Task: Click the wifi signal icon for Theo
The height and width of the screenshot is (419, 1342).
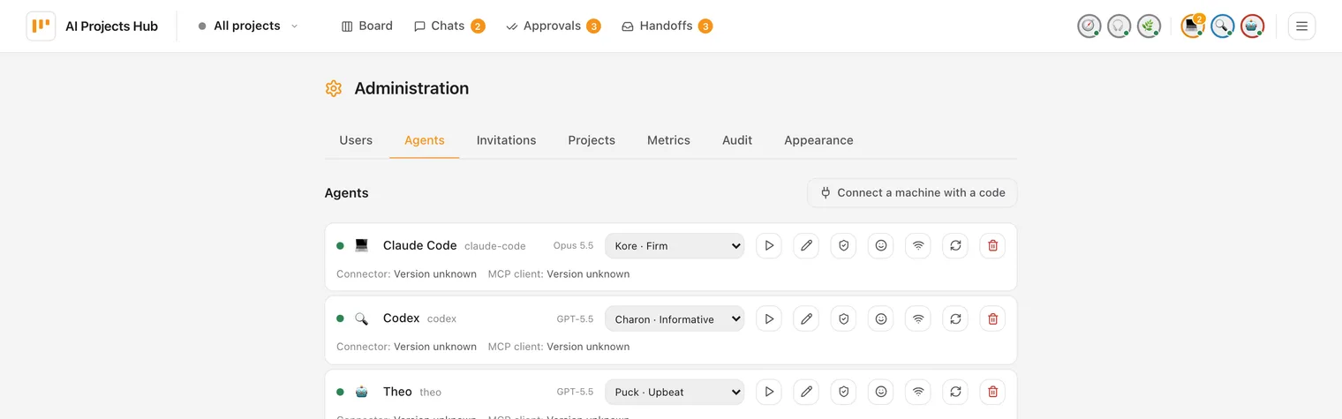Action: [x=918, y=392]
